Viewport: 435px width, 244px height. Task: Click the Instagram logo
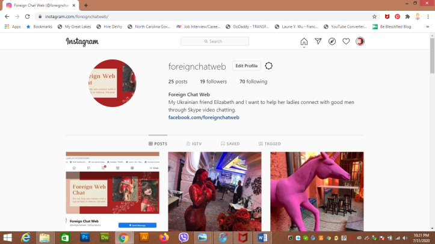click(x=82, y=41)
